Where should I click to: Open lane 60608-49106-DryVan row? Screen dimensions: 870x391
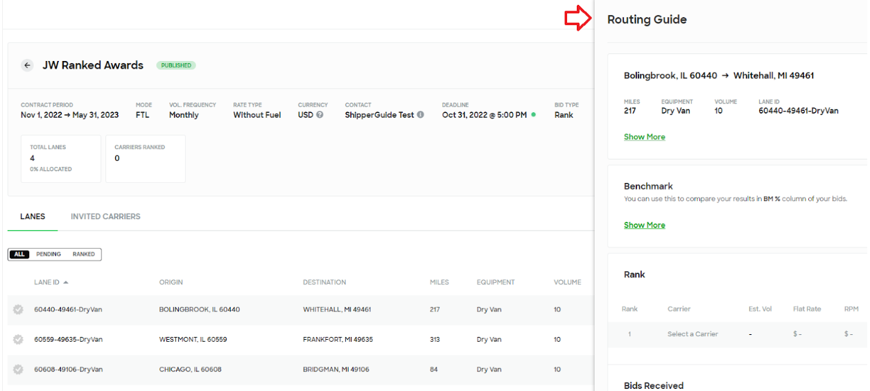click(x=300, y=370)
